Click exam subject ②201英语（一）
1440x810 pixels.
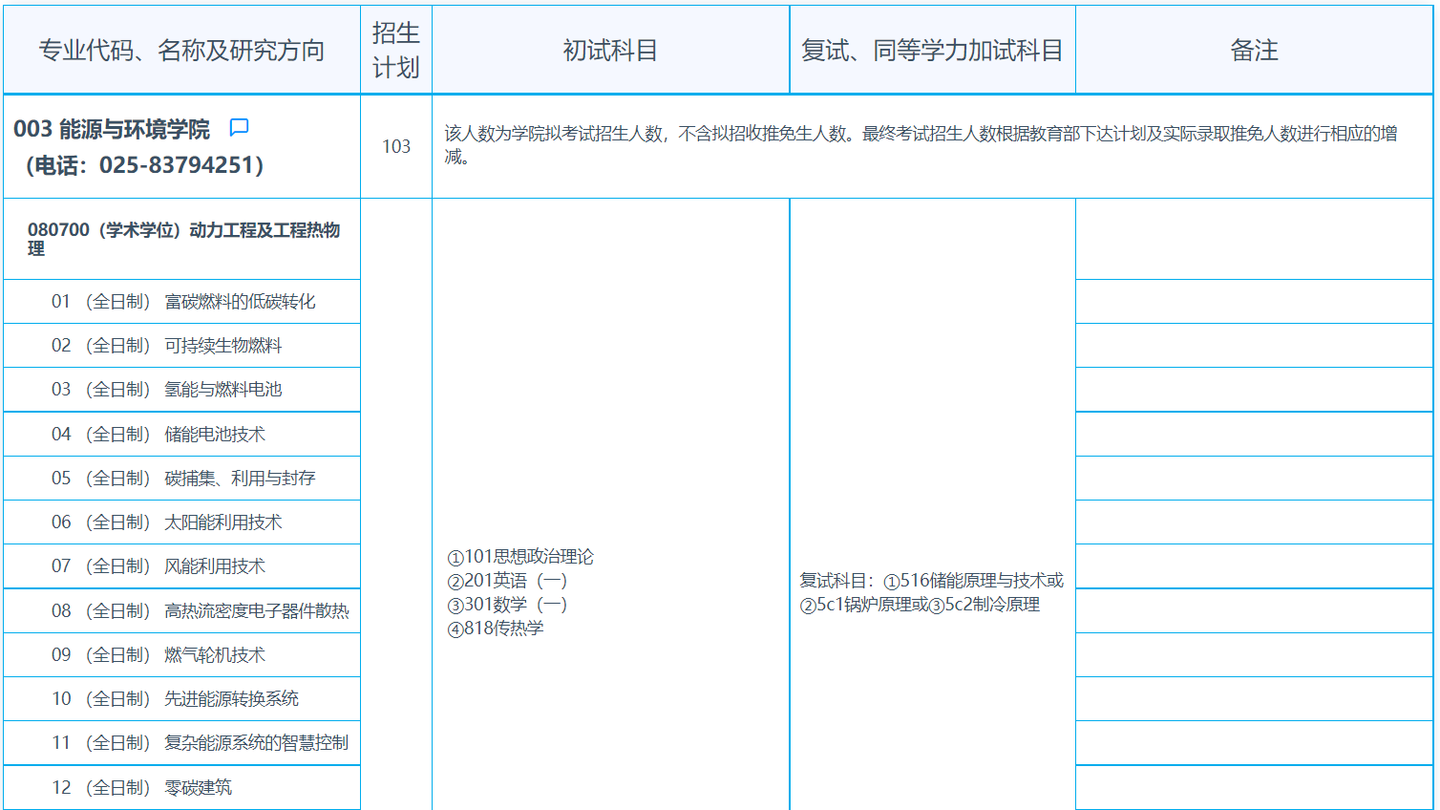click(508, 581)
